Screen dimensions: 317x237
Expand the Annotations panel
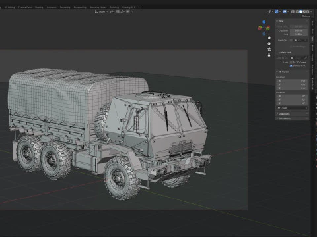pos(277,118)
